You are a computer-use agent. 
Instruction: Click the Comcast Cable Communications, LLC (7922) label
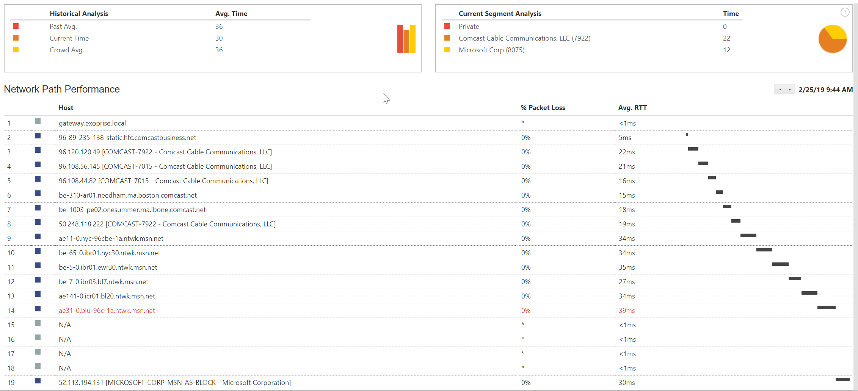click(525, 38)
